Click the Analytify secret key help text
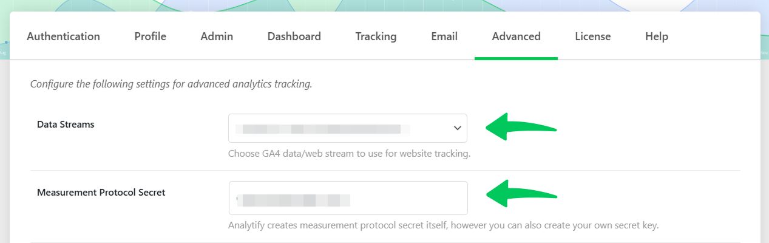 (444, 225)
